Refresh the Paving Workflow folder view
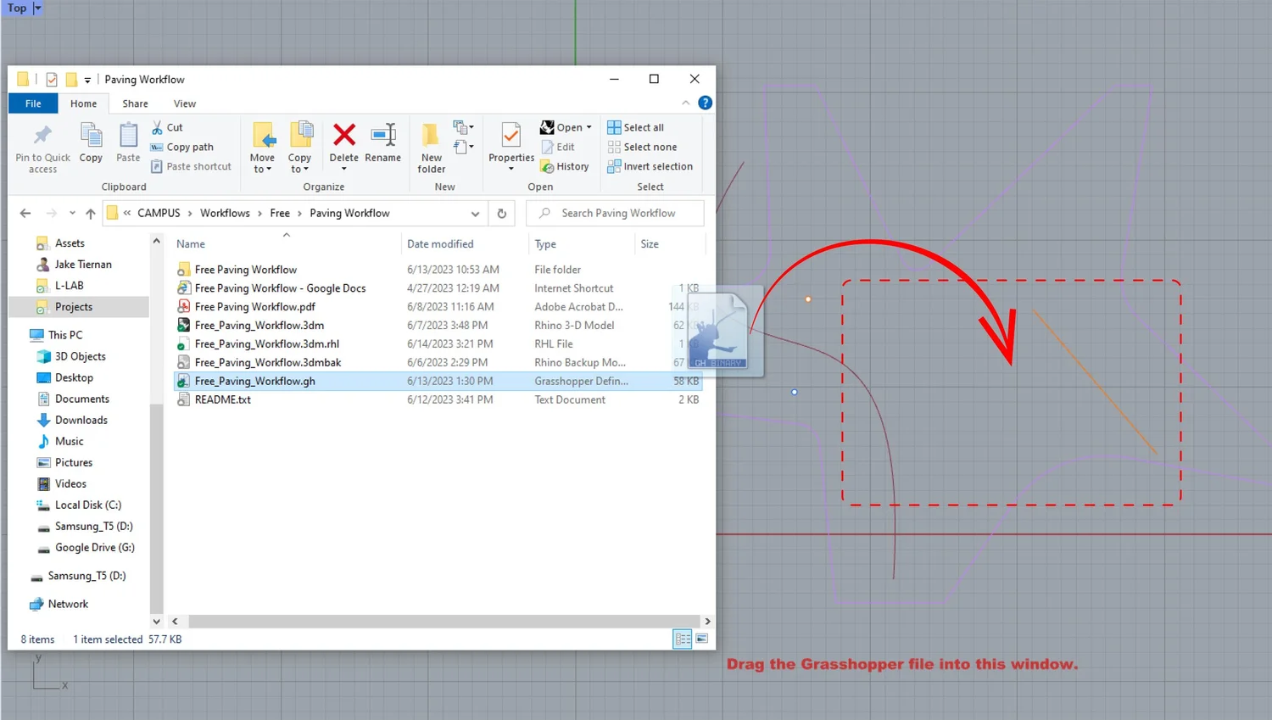 (501, 213)
